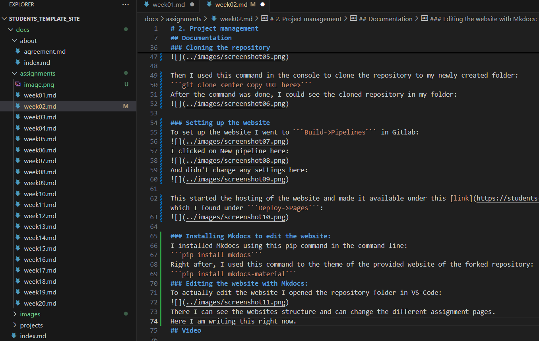Click the markdown icon beside index.md under about
Screen dimensions: 539x341
click(18, 62)
